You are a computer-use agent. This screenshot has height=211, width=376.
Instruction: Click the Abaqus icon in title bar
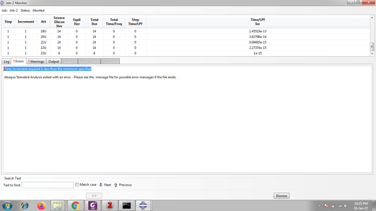[2, 3]
